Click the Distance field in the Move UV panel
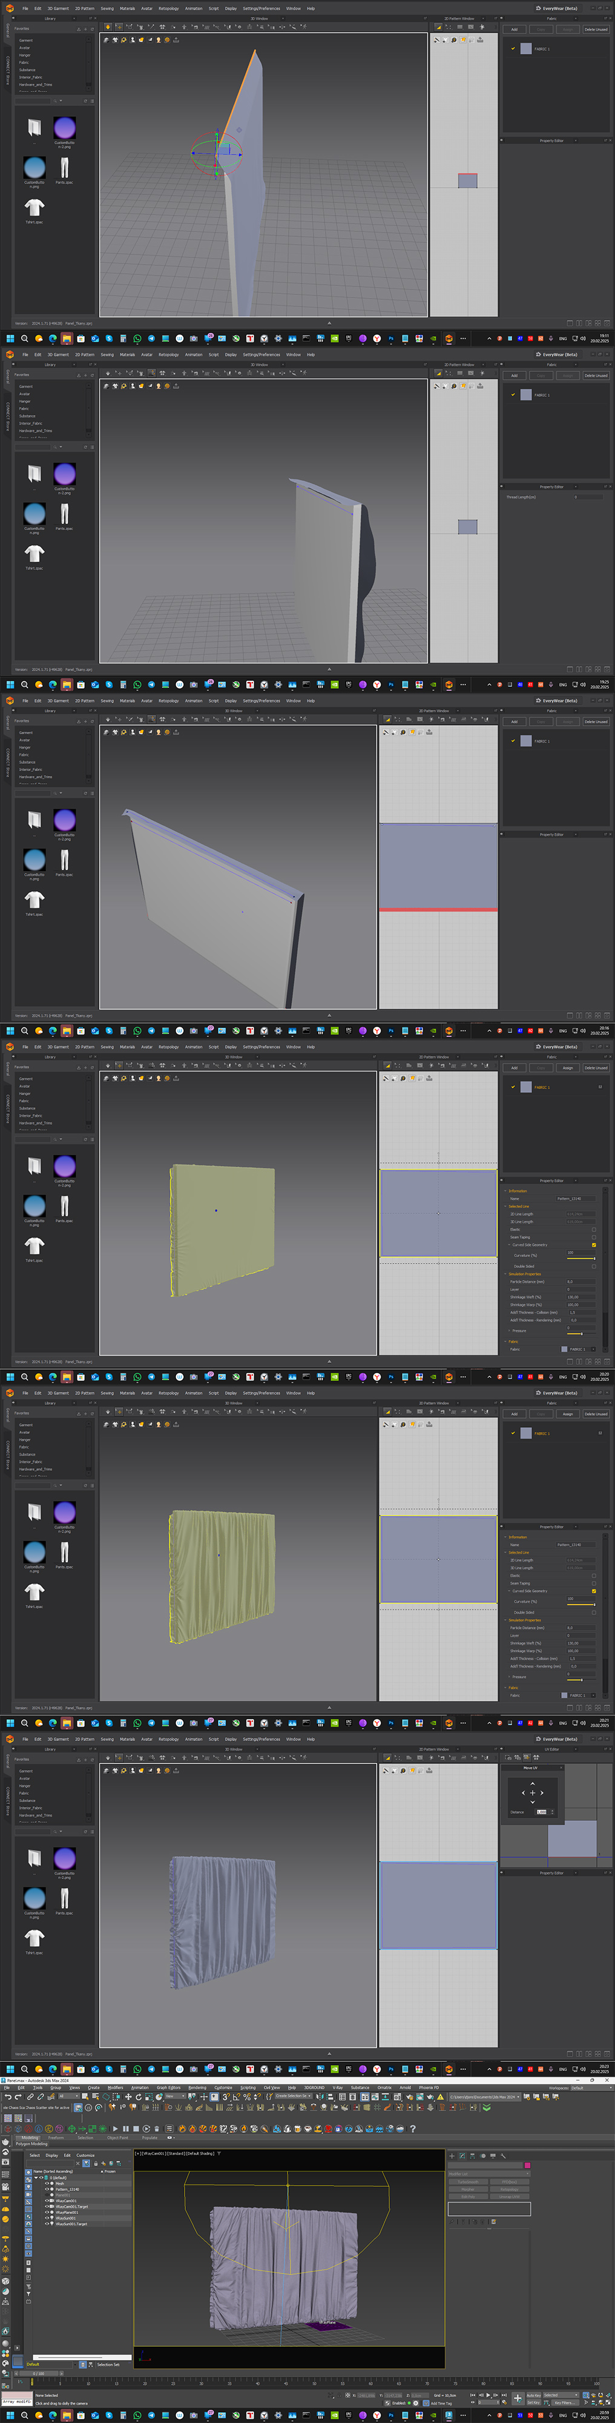The image size is (615, 2423). pyautogui.click(x=542, y=1812)
